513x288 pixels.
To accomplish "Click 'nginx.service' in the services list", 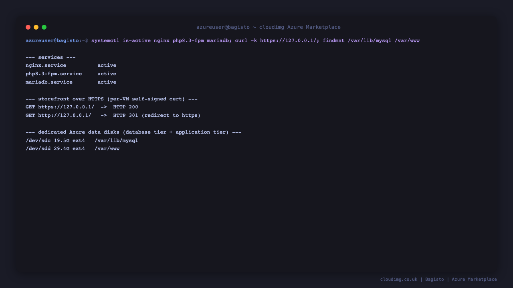I will click(46, 65).
